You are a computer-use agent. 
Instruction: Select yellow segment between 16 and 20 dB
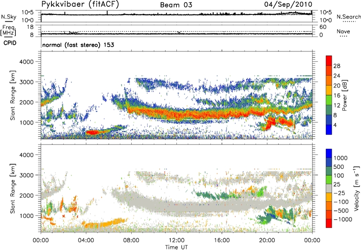[329, 90]
